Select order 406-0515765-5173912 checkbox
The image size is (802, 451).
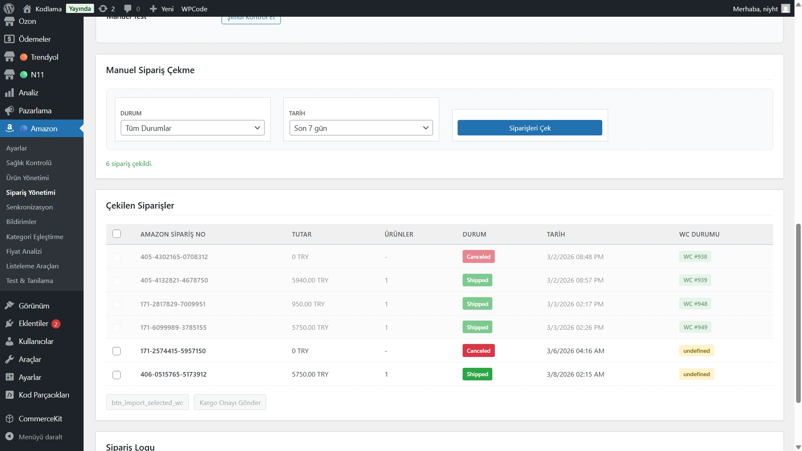pos(117,375)
